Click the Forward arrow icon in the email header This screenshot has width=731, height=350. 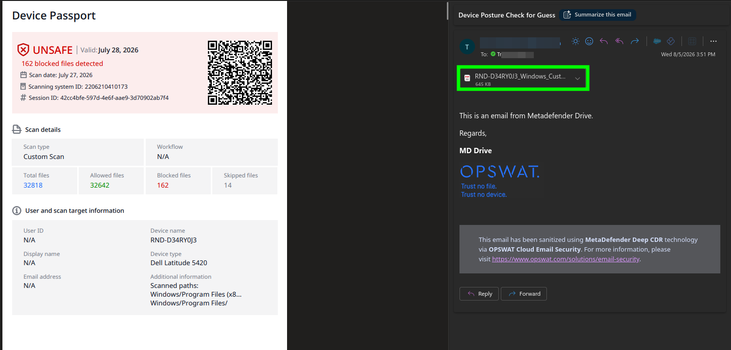(635, 42)
